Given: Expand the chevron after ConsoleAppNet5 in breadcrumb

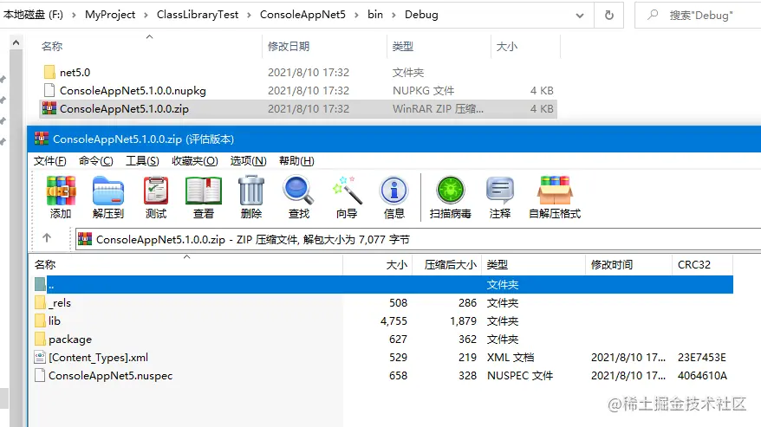Looking at the screenshot, I should coord(357,15).
